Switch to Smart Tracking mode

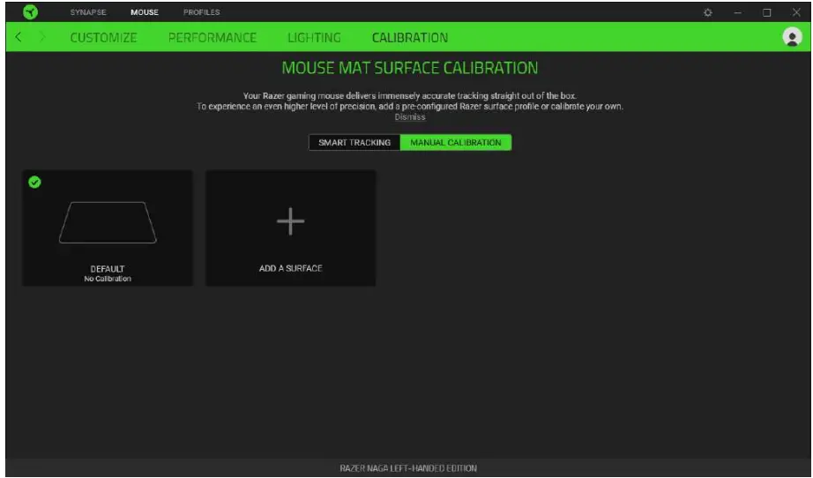pyautogui.click(x=354, y=143)
